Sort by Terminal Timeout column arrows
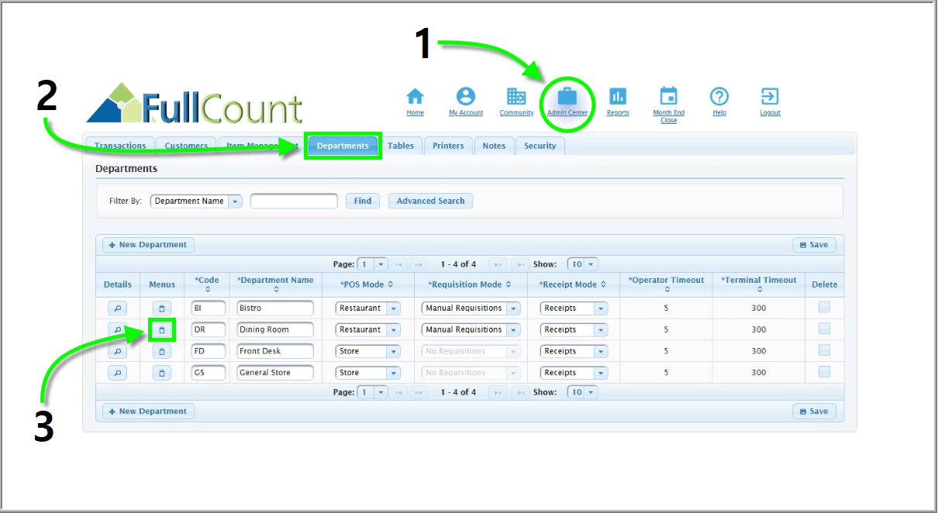938x513 pixels. (759, 290)
